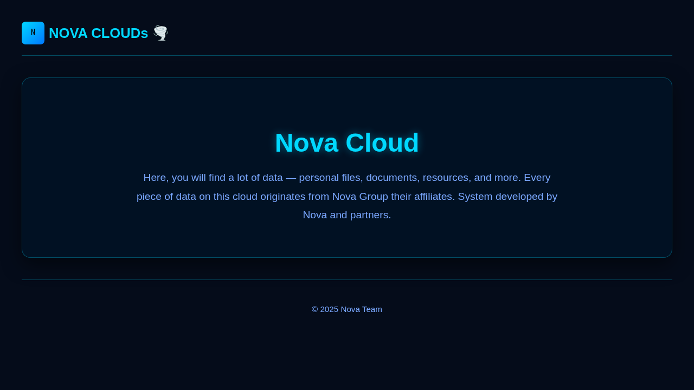Select the large Nova Cloud heading
694x390 pixels.
coord(346,143)
